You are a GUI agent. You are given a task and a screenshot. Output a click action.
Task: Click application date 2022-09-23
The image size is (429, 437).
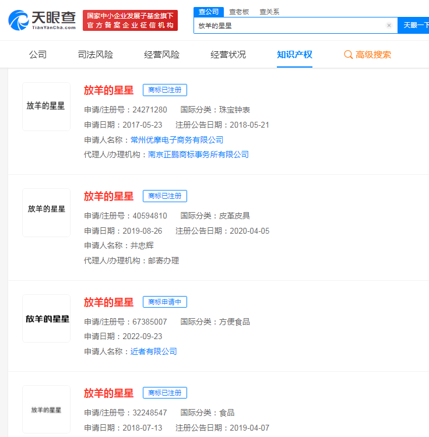142,337
